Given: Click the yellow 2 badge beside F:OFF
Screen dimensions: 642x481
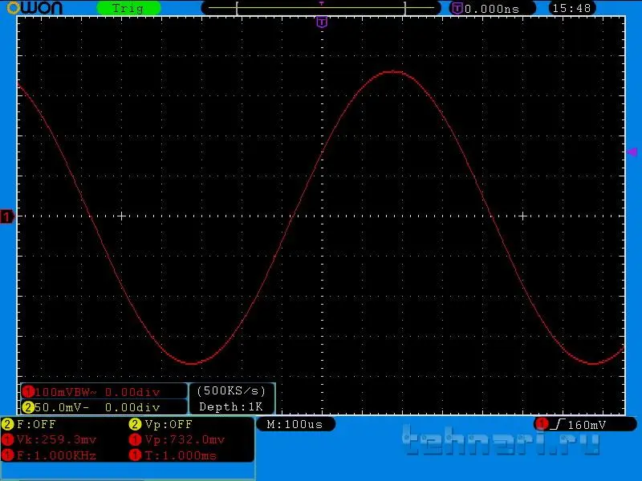Looking at the screenshot, I should tap(7, 424).
